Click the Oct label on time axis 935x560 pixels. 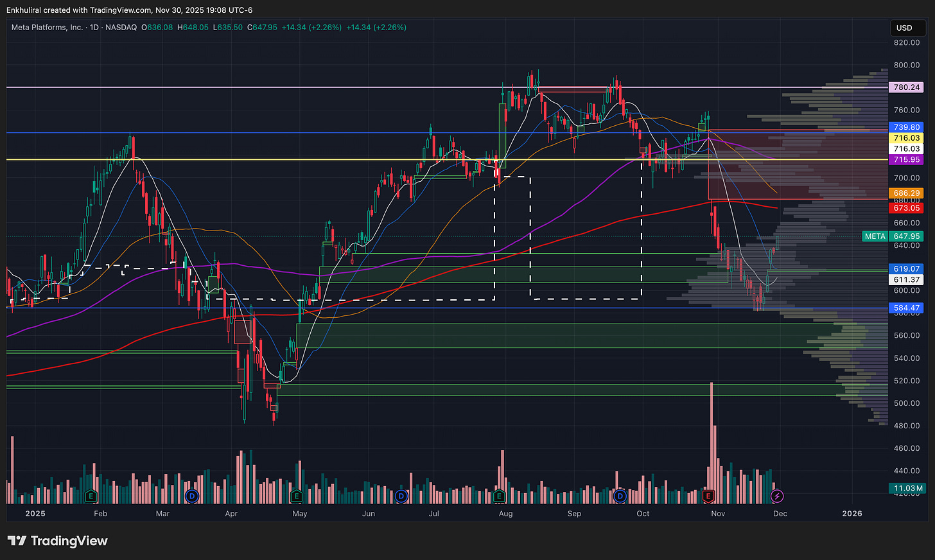pyautogui.click(x=643, y=514)
